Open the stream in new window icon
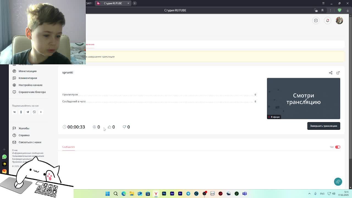The height and width of the screenshot is (198, 352). coord(338,73)
